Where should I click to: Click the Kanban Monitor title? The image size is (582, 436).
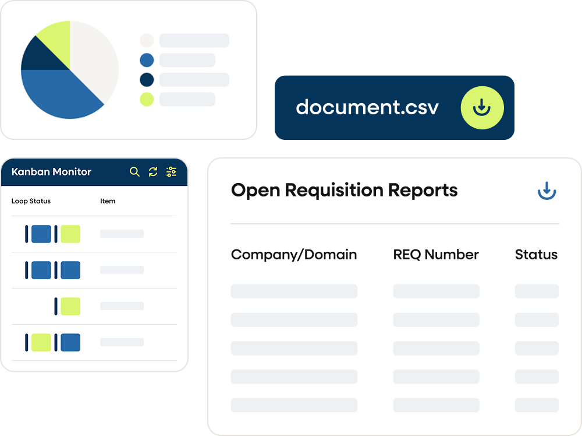51,172
